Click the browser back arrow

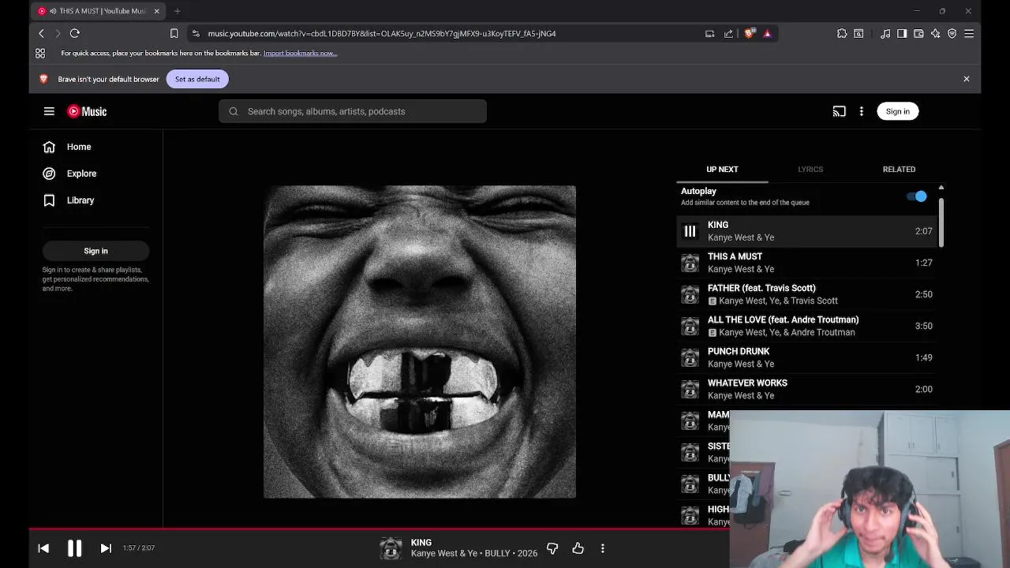pos(41,33)
